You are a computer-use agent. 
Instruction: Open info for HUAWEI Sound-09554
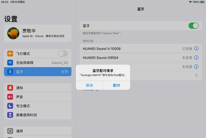pos(196,58)
